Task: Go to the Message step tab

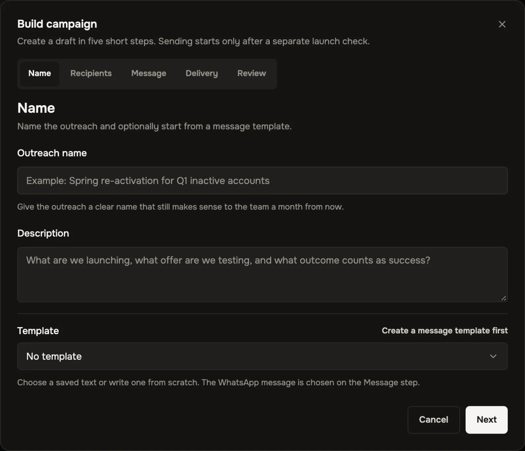Action: tap(149, 74)
